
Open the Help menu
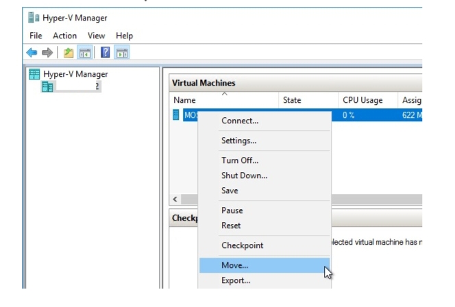tap(124, 36)
